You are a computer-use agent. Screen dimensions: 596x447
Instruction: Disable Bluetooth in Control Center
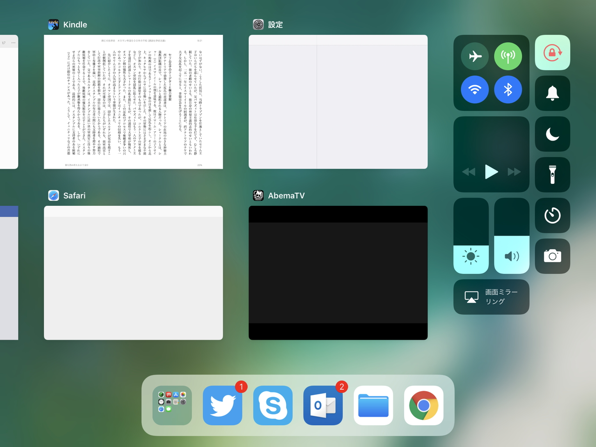508,89
